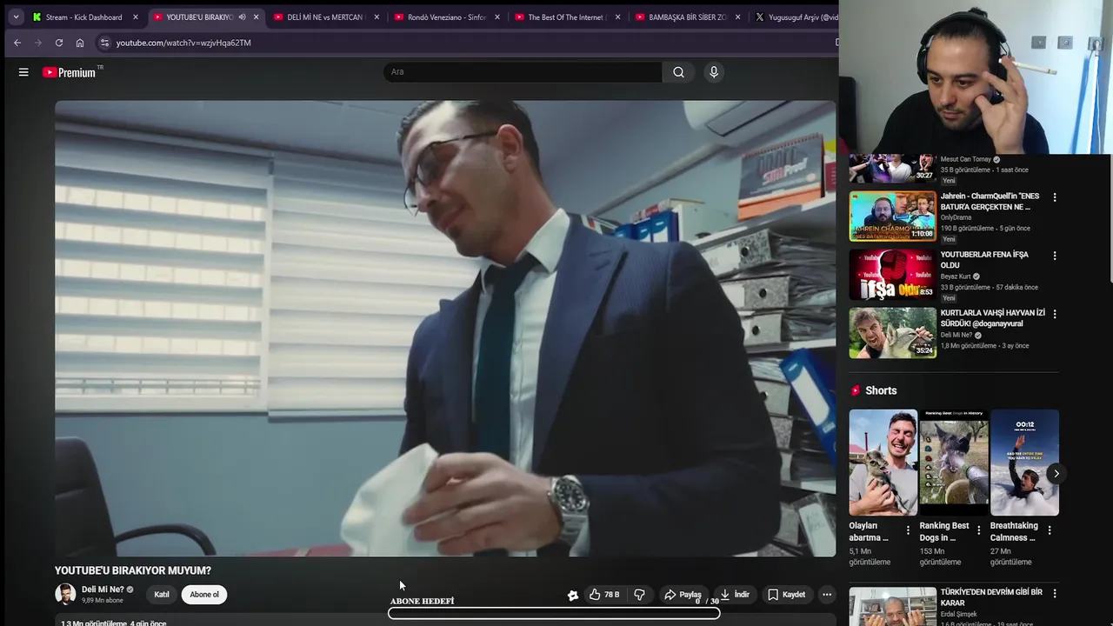Open Mesut Can Tomay channel name
The image size is (1113, 626).
tap(966, 160)
